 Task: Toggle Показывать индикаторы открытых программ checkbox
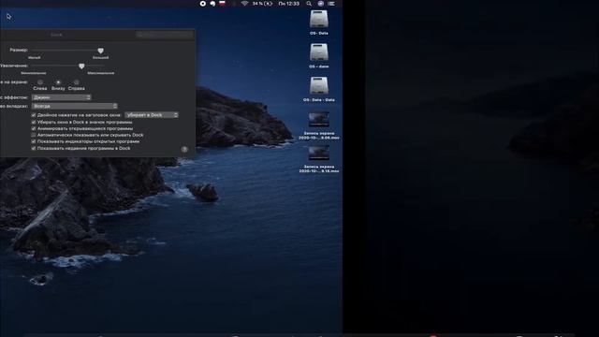34,141
